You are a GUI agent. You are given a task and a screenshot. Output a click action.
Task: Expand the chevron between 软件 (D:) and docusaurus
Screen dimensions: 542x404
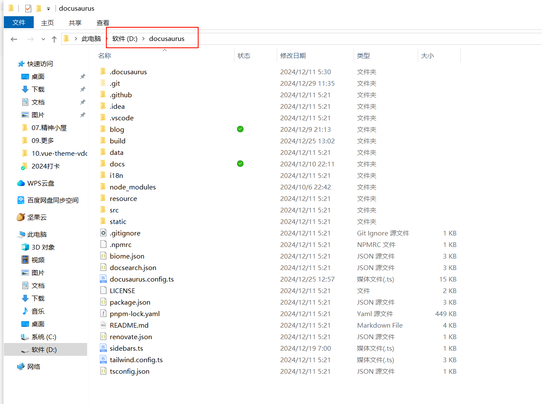point(143,38)
